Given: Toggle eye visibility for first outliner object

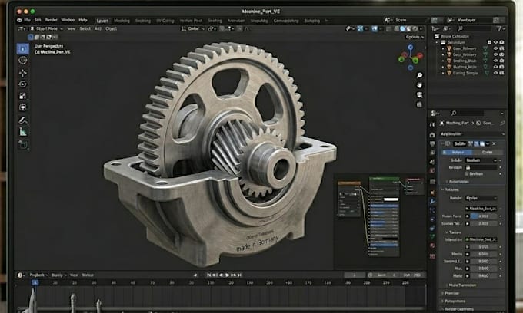Looking at the screenshot, I should click(x=495, y=48).
